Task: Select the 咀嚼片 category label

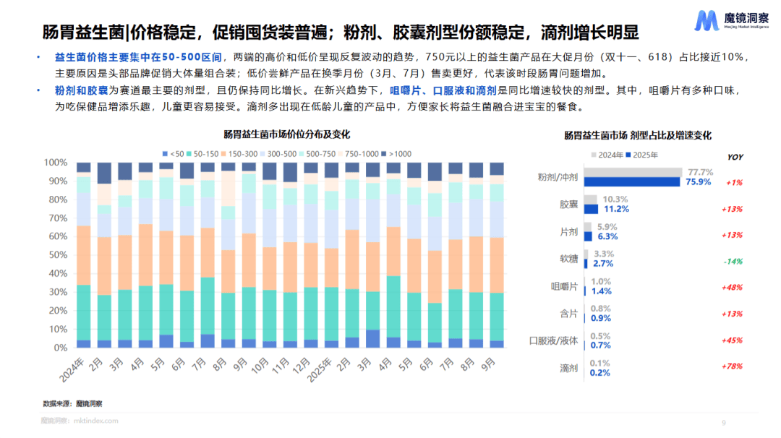Action: [x=564, y=287]
